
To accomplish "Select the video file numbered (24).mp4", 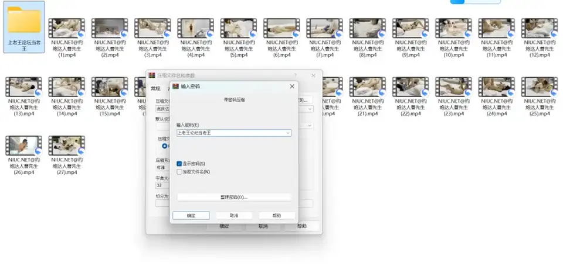I will coord(497,96).
